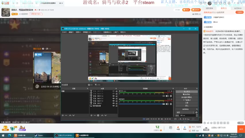Open 设置 settings from OBS controls
245x138 pixels.
[x=187, y=103]
